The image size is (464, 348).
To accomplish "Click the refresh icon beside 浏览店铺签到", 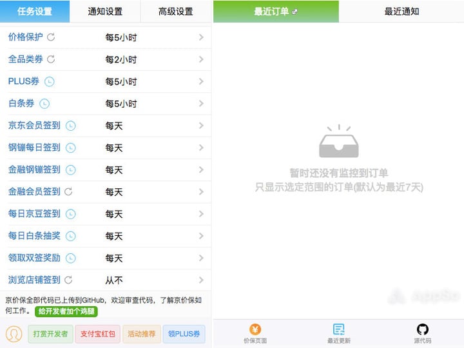I will coord(68,280).
